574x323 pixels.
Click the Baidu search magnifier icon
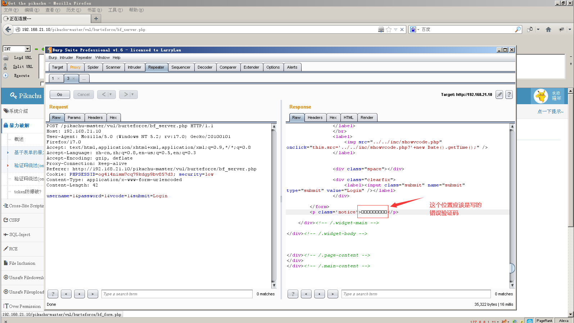click(x=517, y=29)
